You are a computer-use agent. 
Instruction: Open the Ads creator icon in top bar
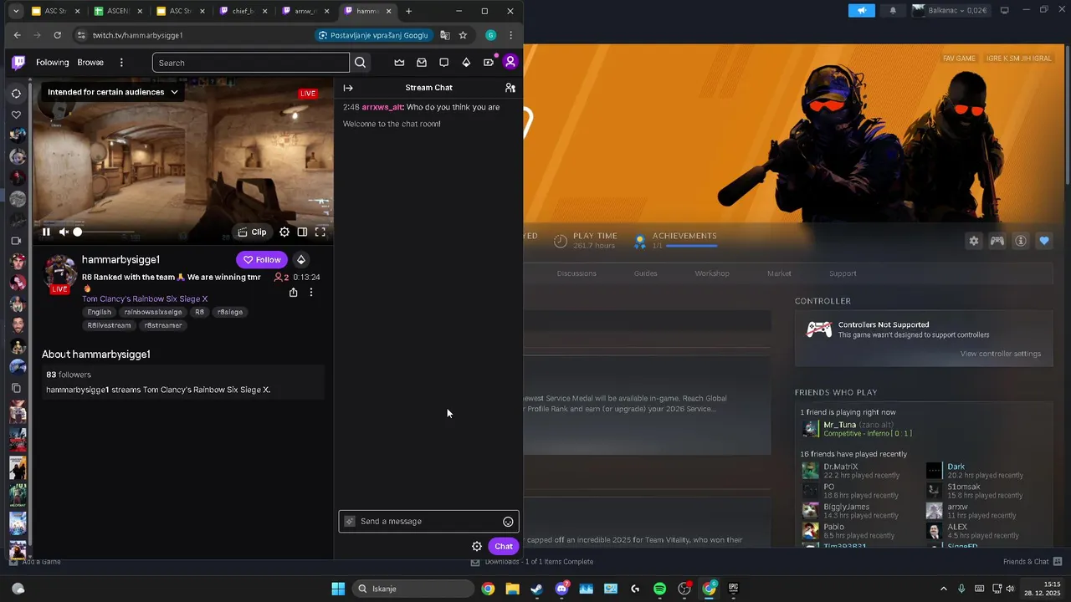[x=489, y=62]
